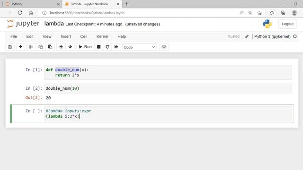Focus the localhost address bar URL

click(87, 13)
